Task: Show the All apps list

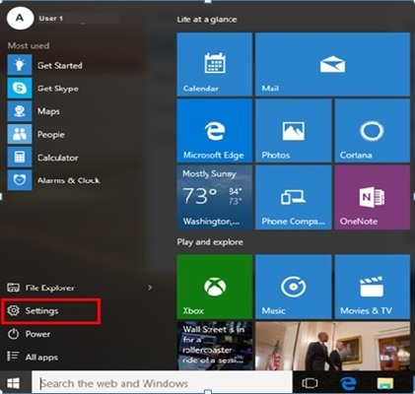Action: (x=33, y=357)
